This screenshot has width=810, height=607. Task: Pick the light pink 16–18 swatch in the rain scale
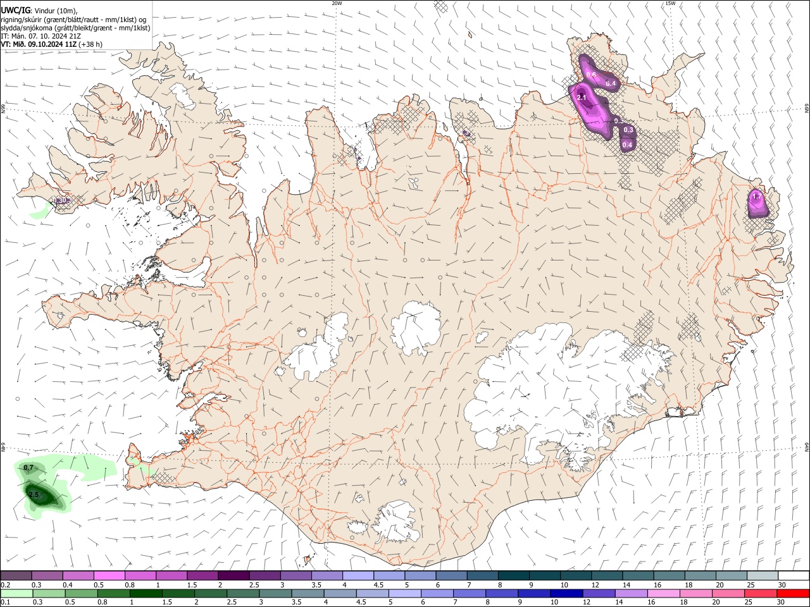[x=664, y=593]
